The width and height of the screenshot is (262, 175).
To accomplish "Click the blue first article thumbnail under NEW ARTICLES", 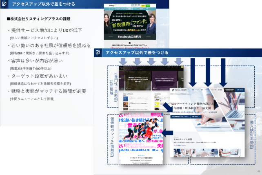I will (x=125, y=99).
